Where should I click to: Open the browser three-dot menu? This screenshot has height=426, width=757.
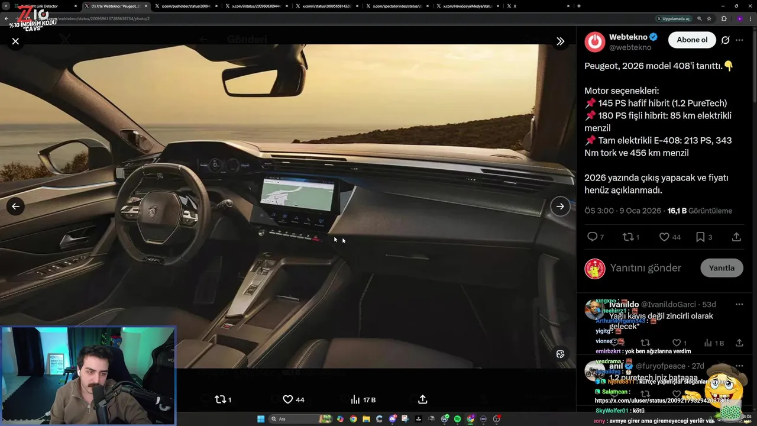[751, 19]
